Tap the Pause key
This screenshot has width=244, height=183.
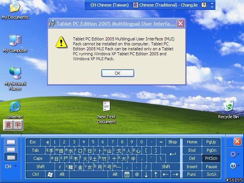coord(211,167)
